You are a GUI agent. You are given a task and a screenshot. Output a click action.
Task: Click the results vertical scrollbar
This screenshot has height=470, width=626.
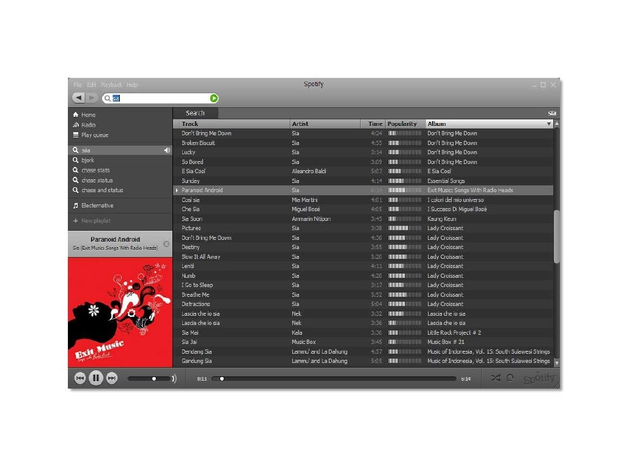(x=556, y=236)
